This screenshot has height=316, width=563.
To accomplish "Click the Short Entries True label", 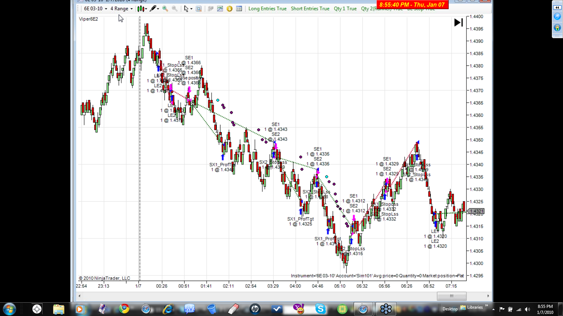I will pos(310,9).
